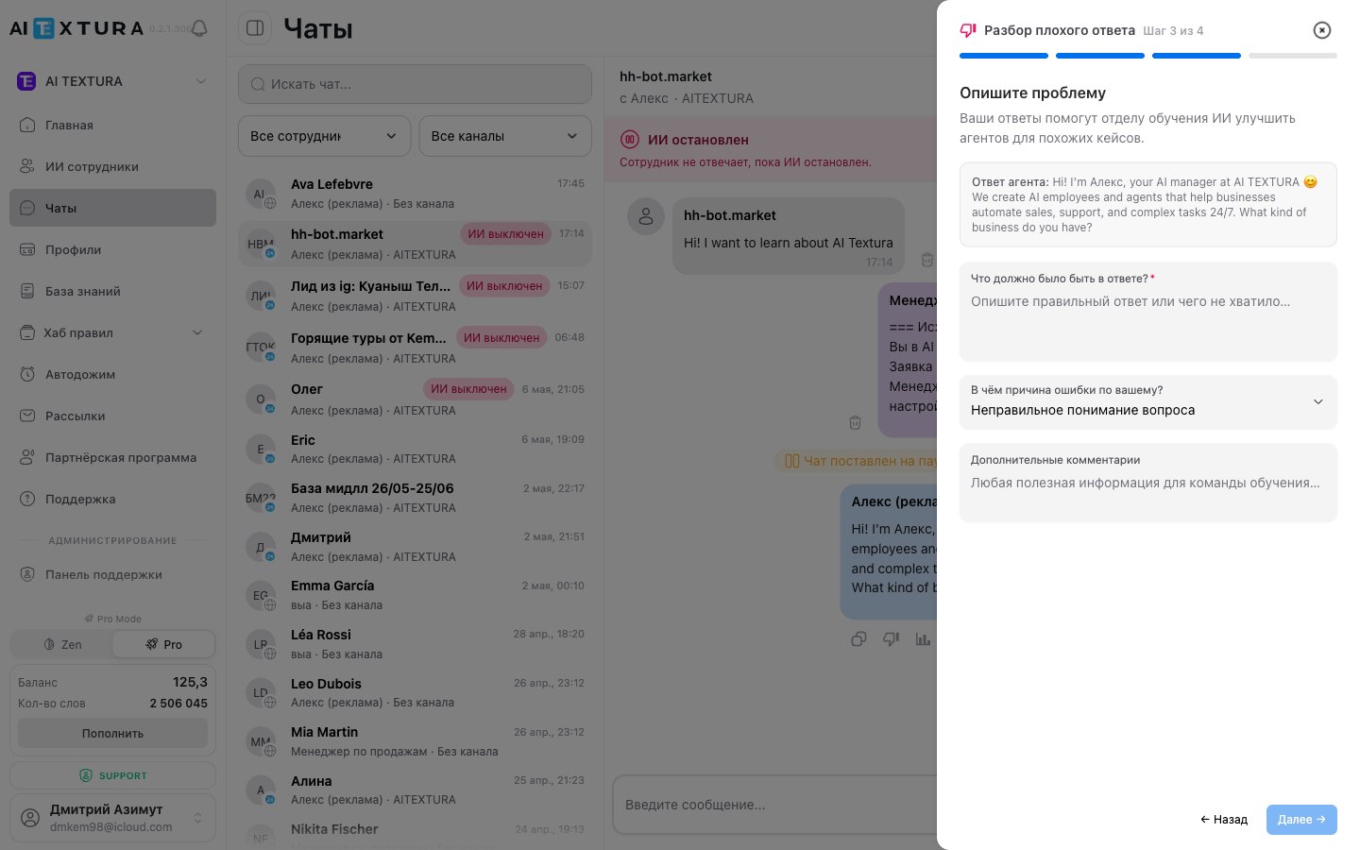
Task: Click the Дополнительные комментарии field
Action: (x=1148, y=483)
